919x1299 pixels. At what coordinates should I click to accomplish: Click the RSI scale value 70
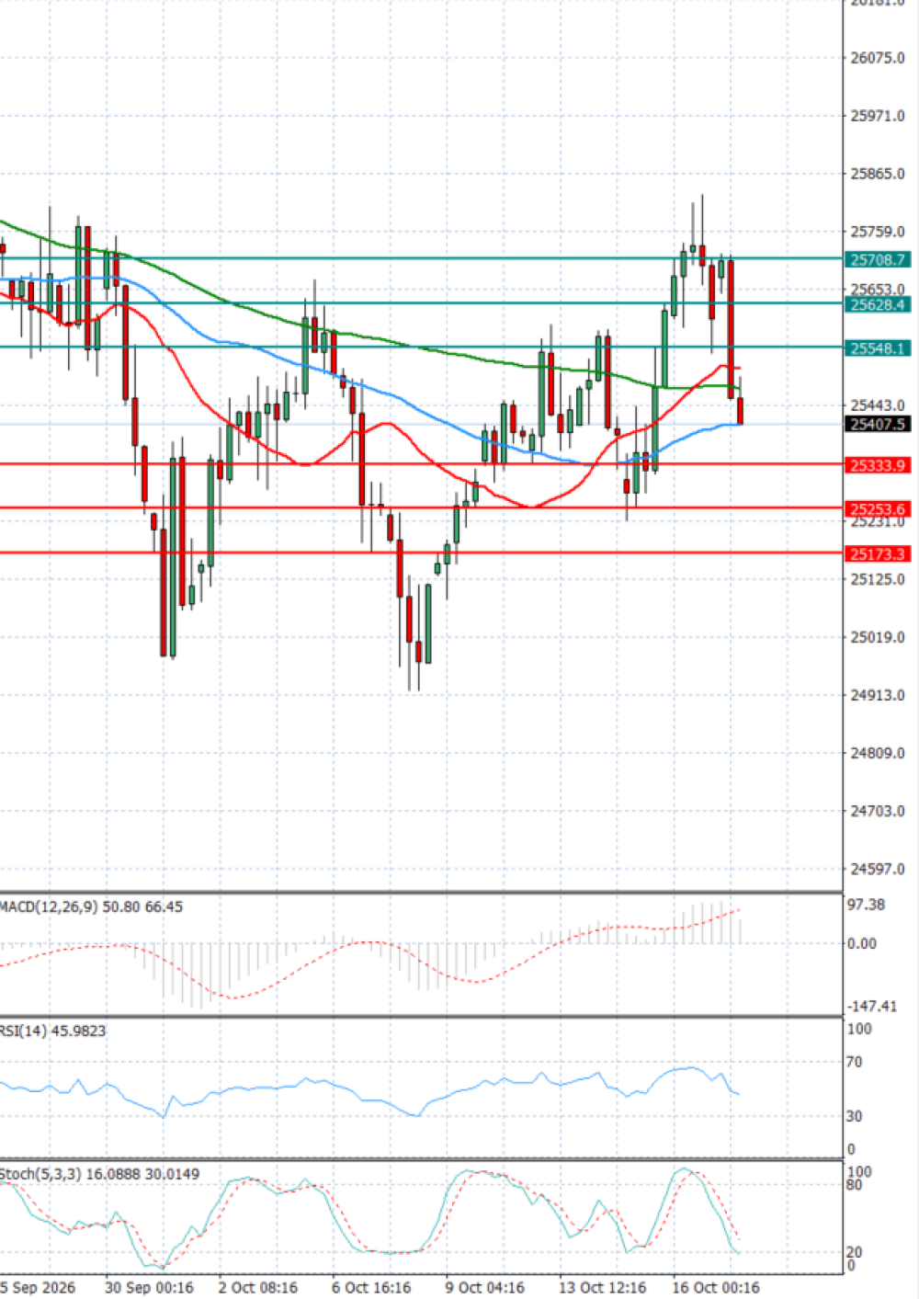855,1062
